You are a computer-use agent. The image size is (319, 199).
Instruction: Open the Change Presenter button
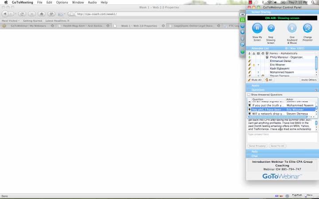tap(307, 28)
